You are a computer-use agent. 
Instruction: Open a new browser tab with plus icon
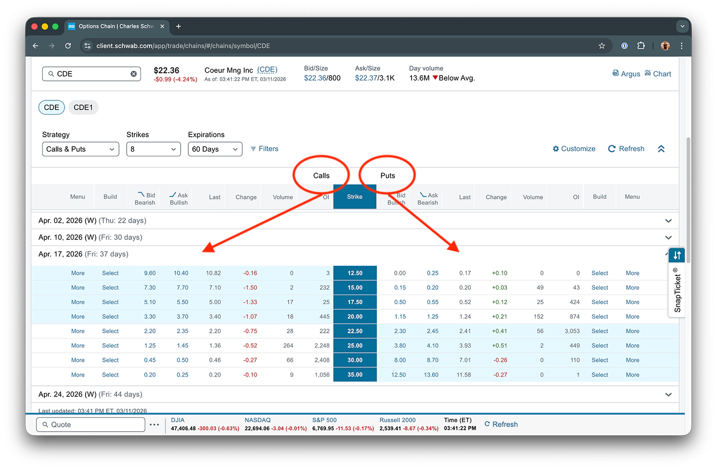(179, 26)
